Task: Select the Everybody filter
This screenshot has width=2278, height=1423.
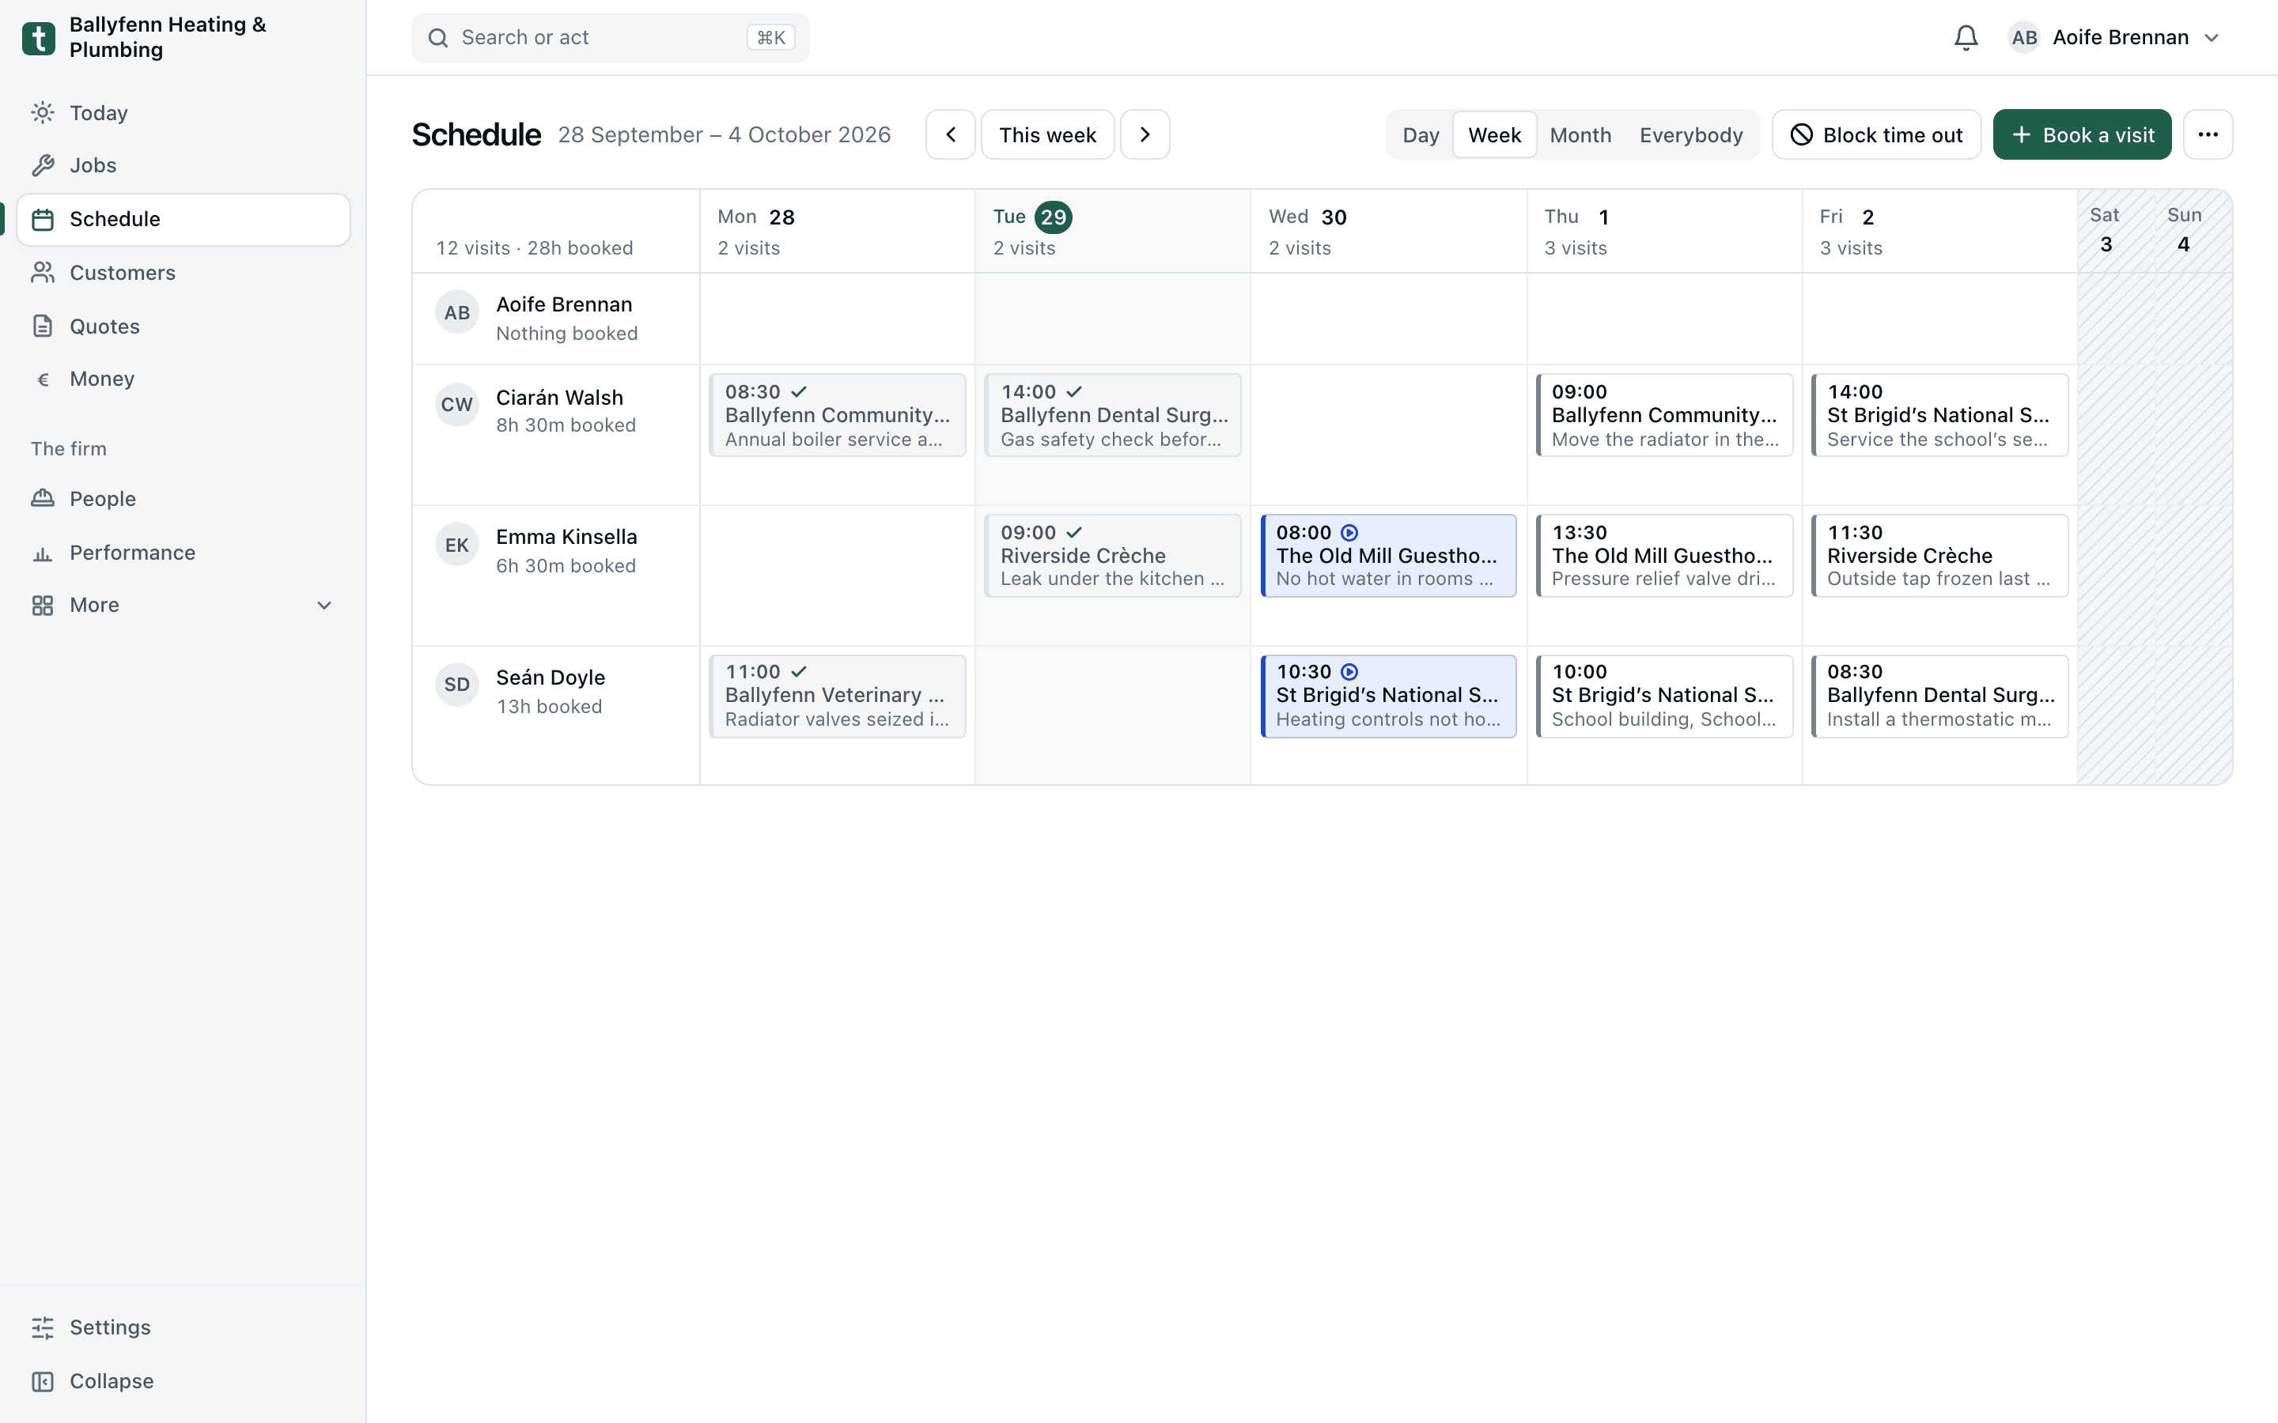Action: pos(1690,134)
